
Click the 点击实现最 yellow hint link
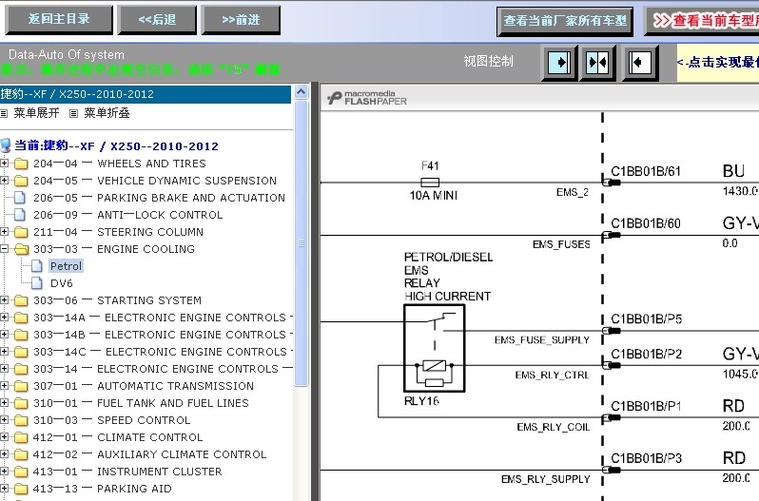[x=718, y=63]
